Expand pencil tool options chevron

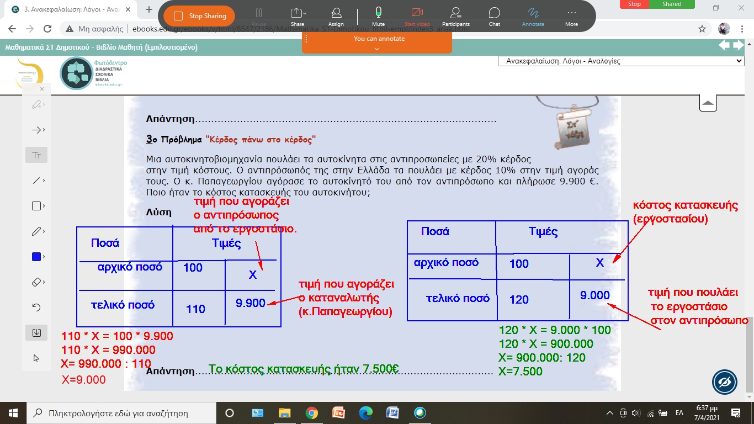44,231
